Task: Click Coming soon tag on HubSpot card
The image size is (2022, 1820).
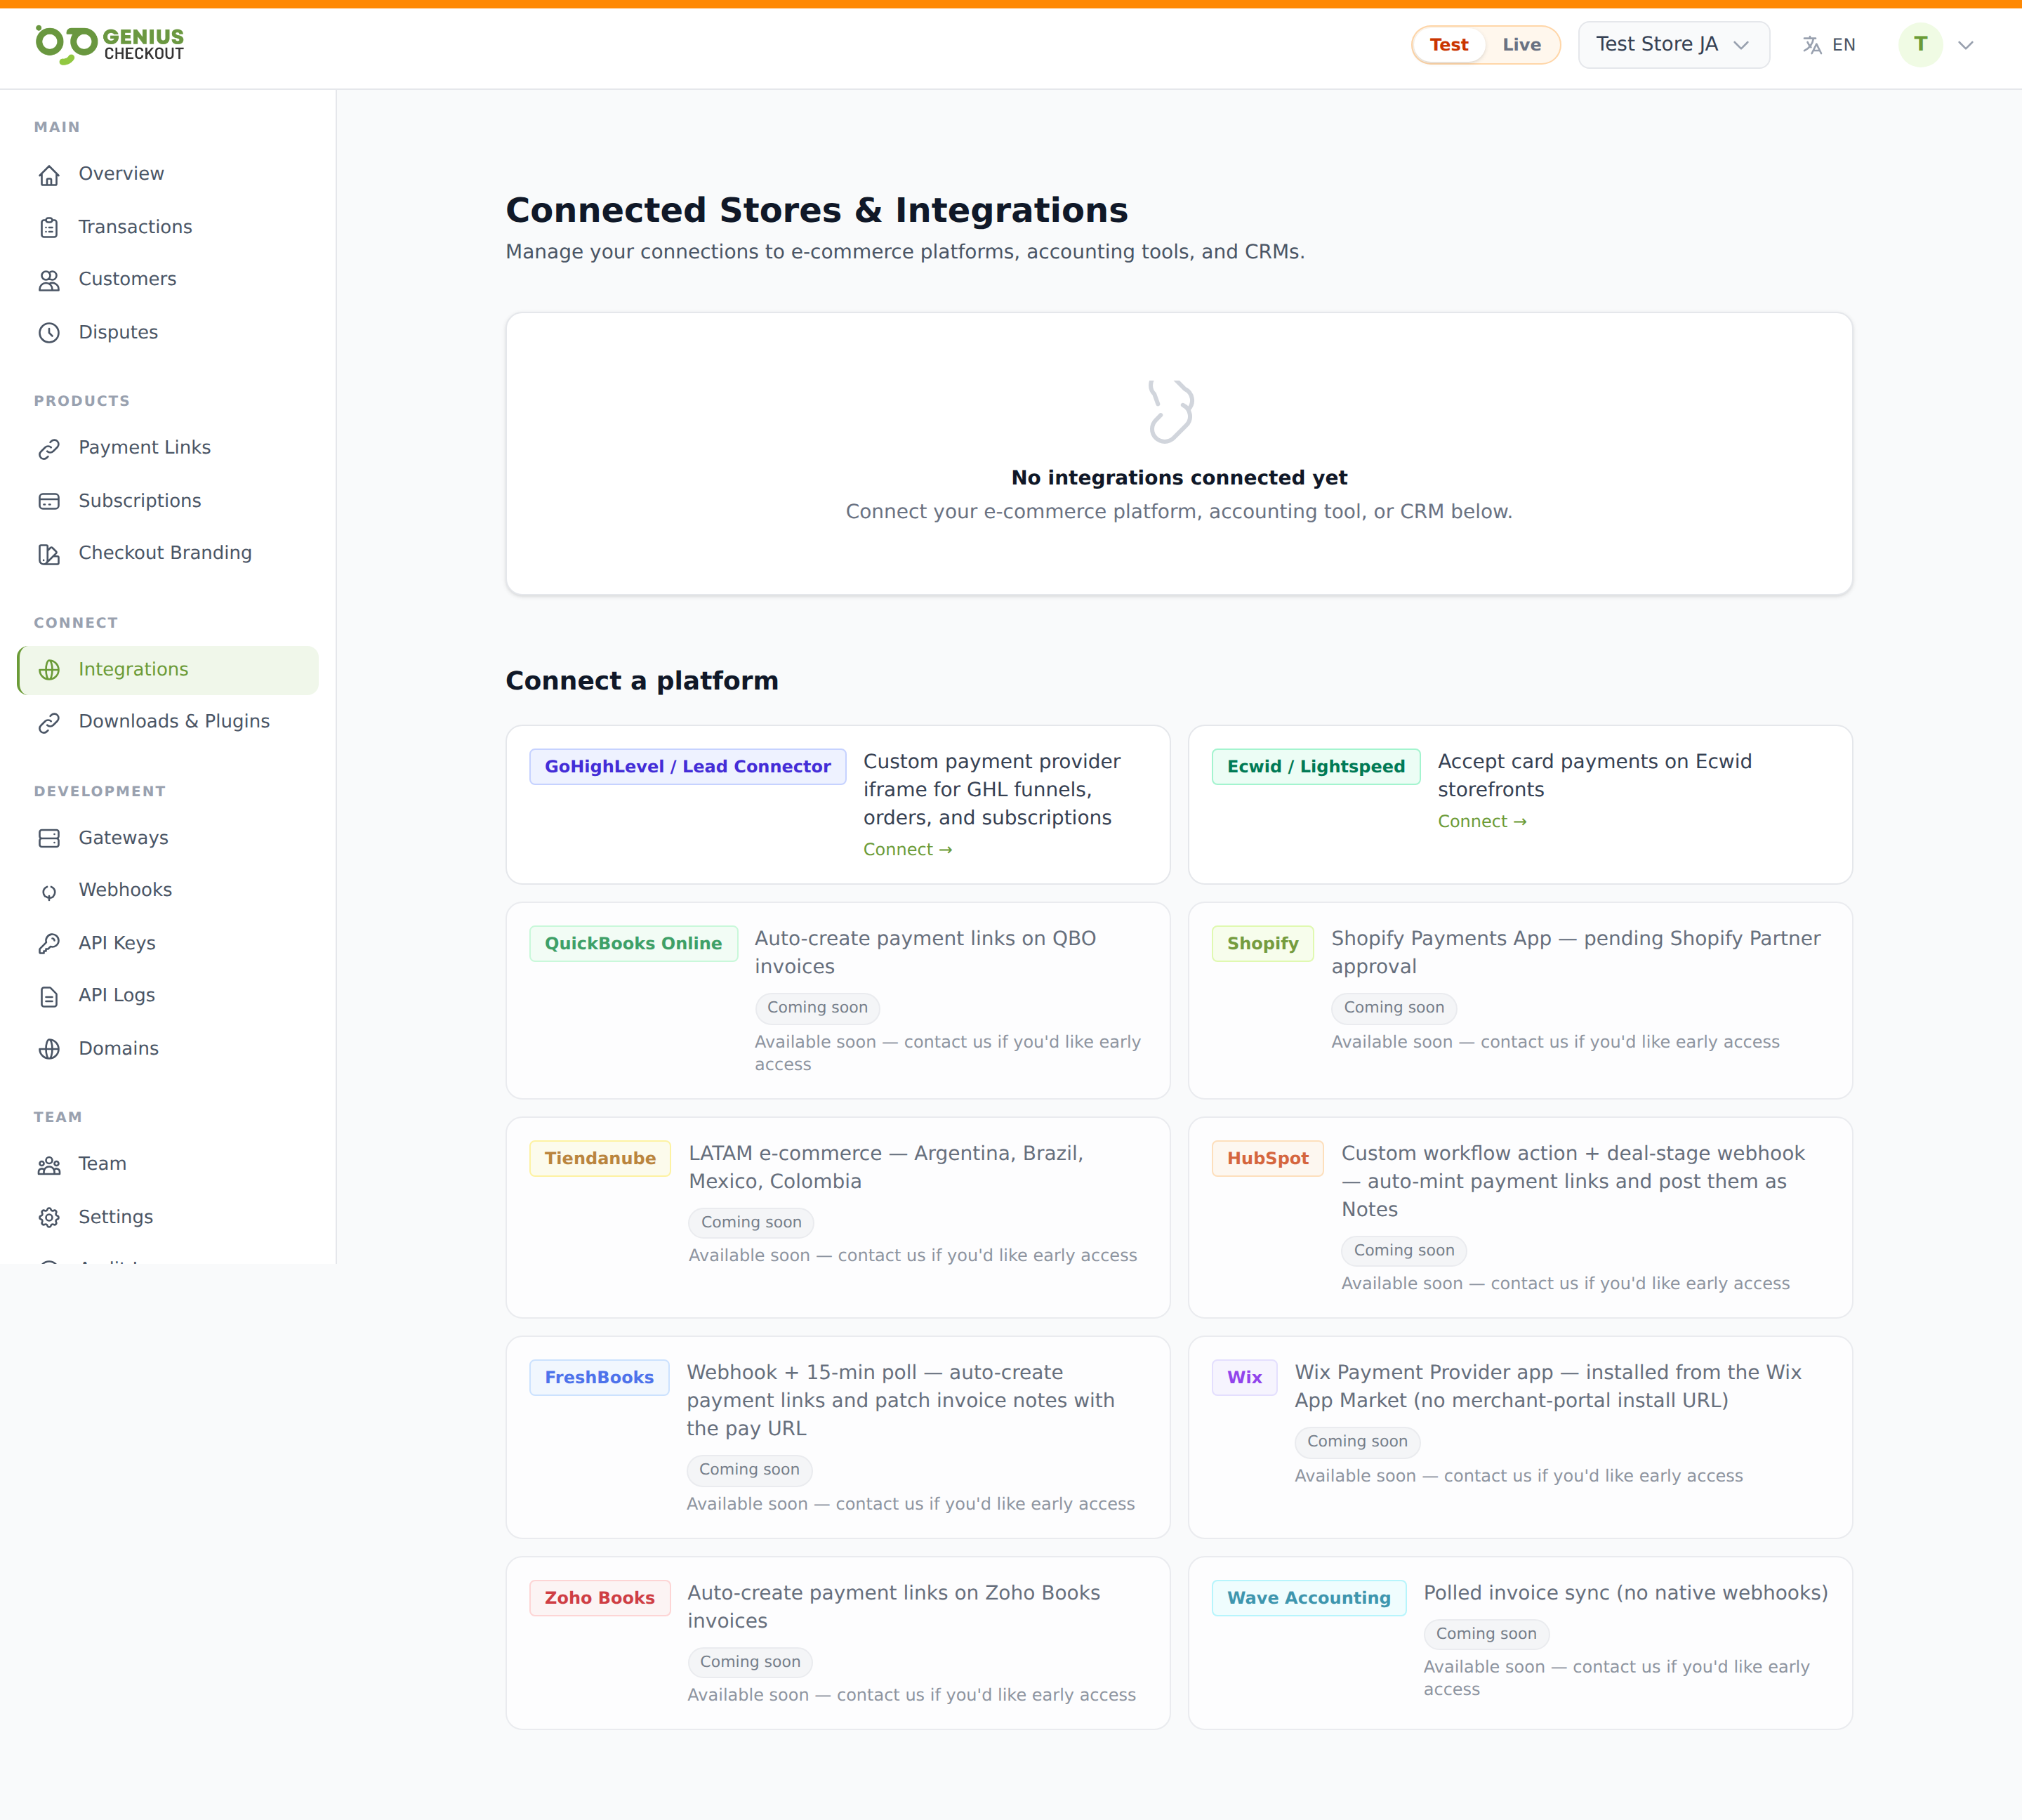Action: tap(1404, 1251)
